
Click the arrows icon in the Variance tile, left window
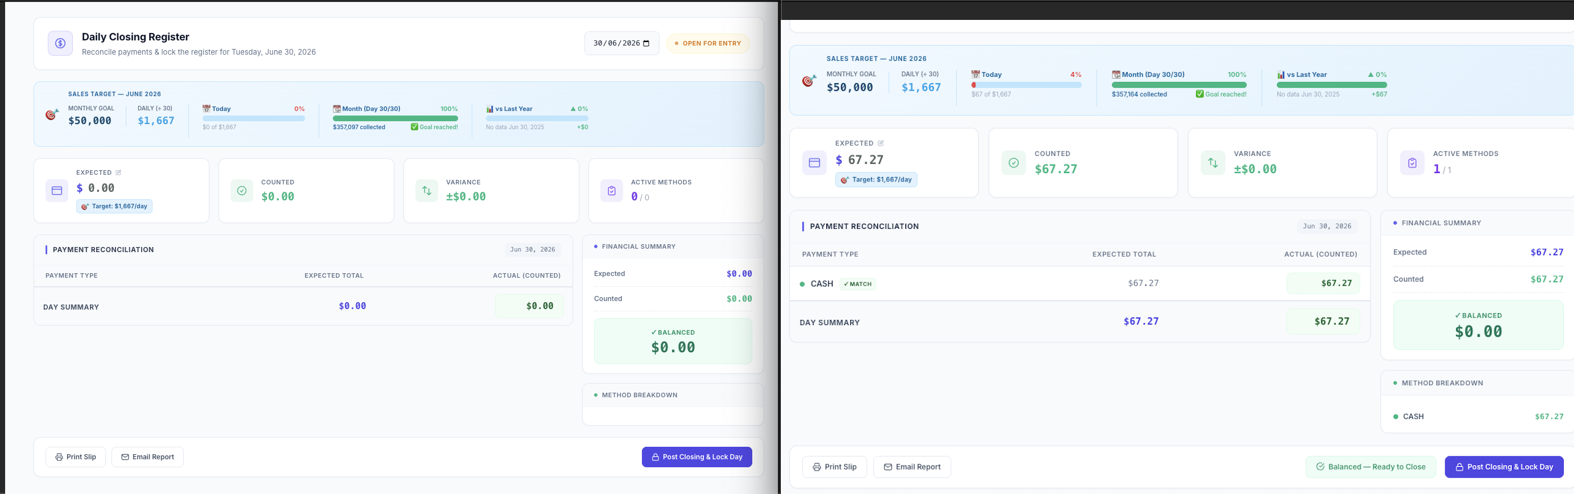pos(426,191)
